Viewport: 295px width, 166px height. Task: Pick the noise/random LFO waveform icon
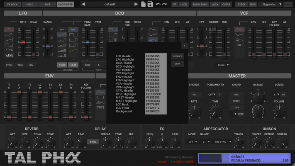pyautogui.click(x=9, y=54)
